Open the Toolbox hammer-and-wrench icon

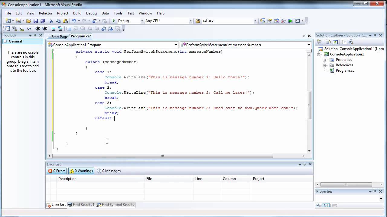point(283,21)
